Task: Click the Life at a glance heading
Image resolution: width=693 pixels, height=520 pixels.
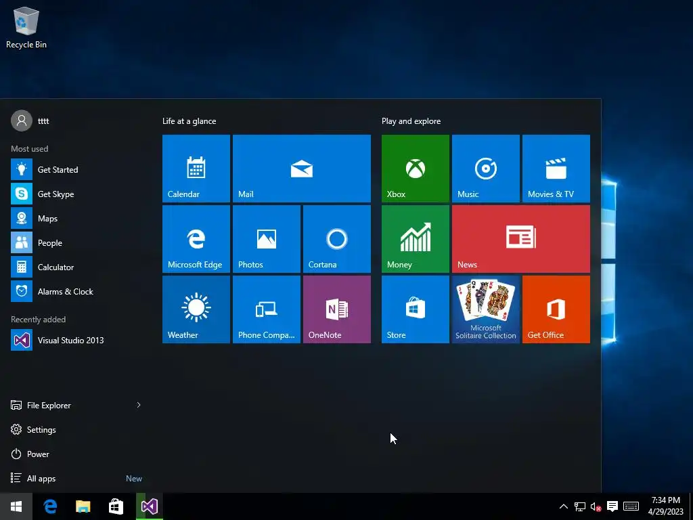Action: click(x=189, y=121)
